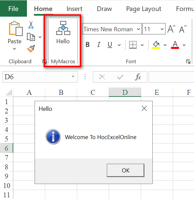Open the font size 11 dropdown
Image resolution: width=194 pixels, height=199 pixels.
162,29
